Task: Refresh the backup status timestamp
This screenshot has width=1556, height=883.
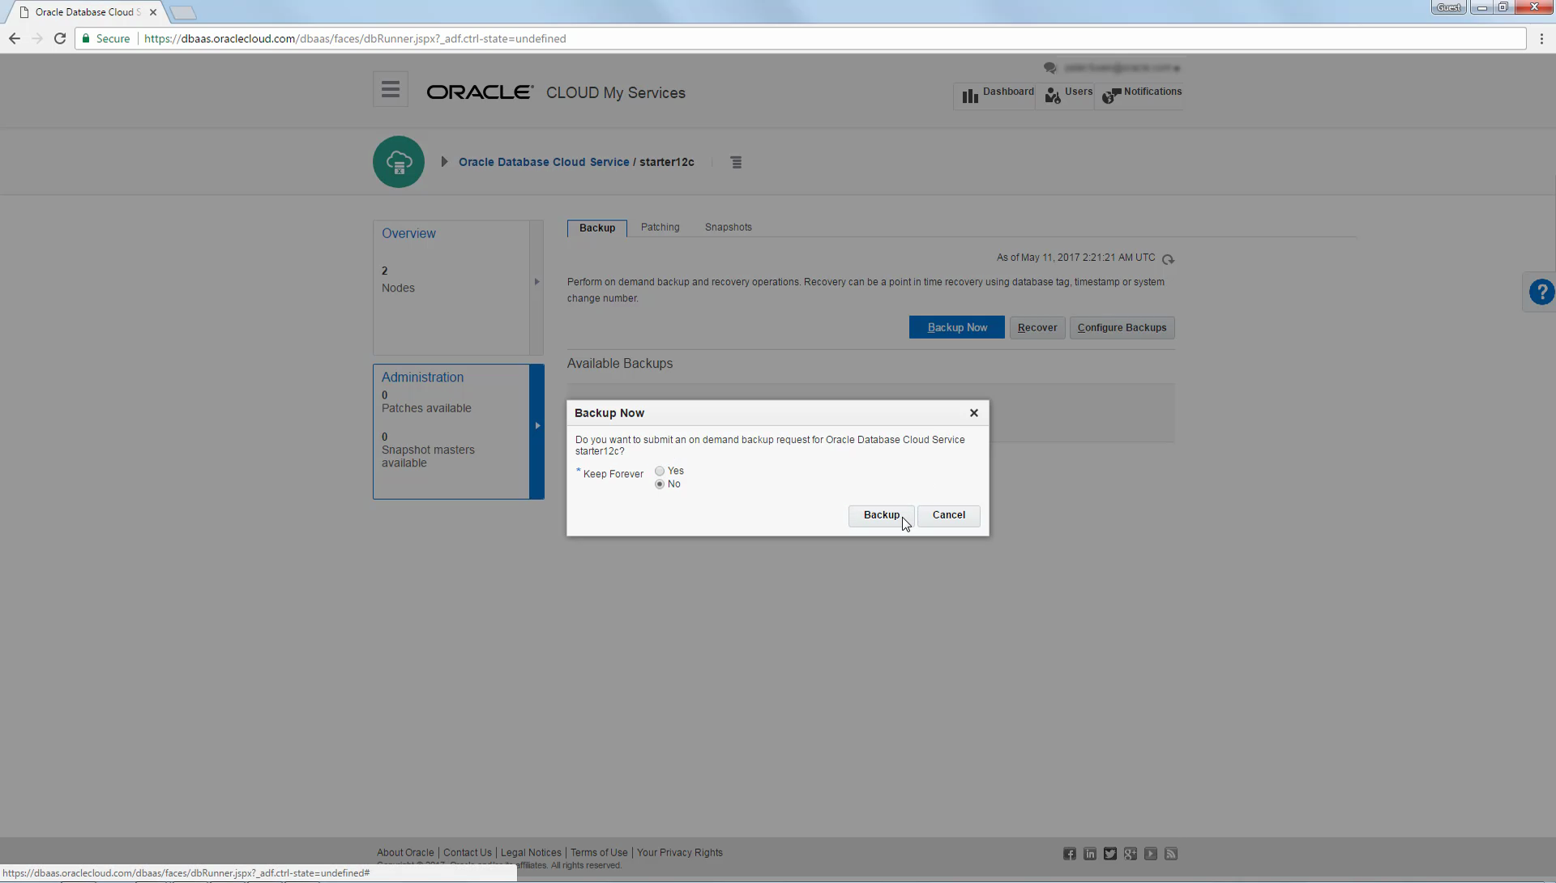Action: [x=1168, y=259]
